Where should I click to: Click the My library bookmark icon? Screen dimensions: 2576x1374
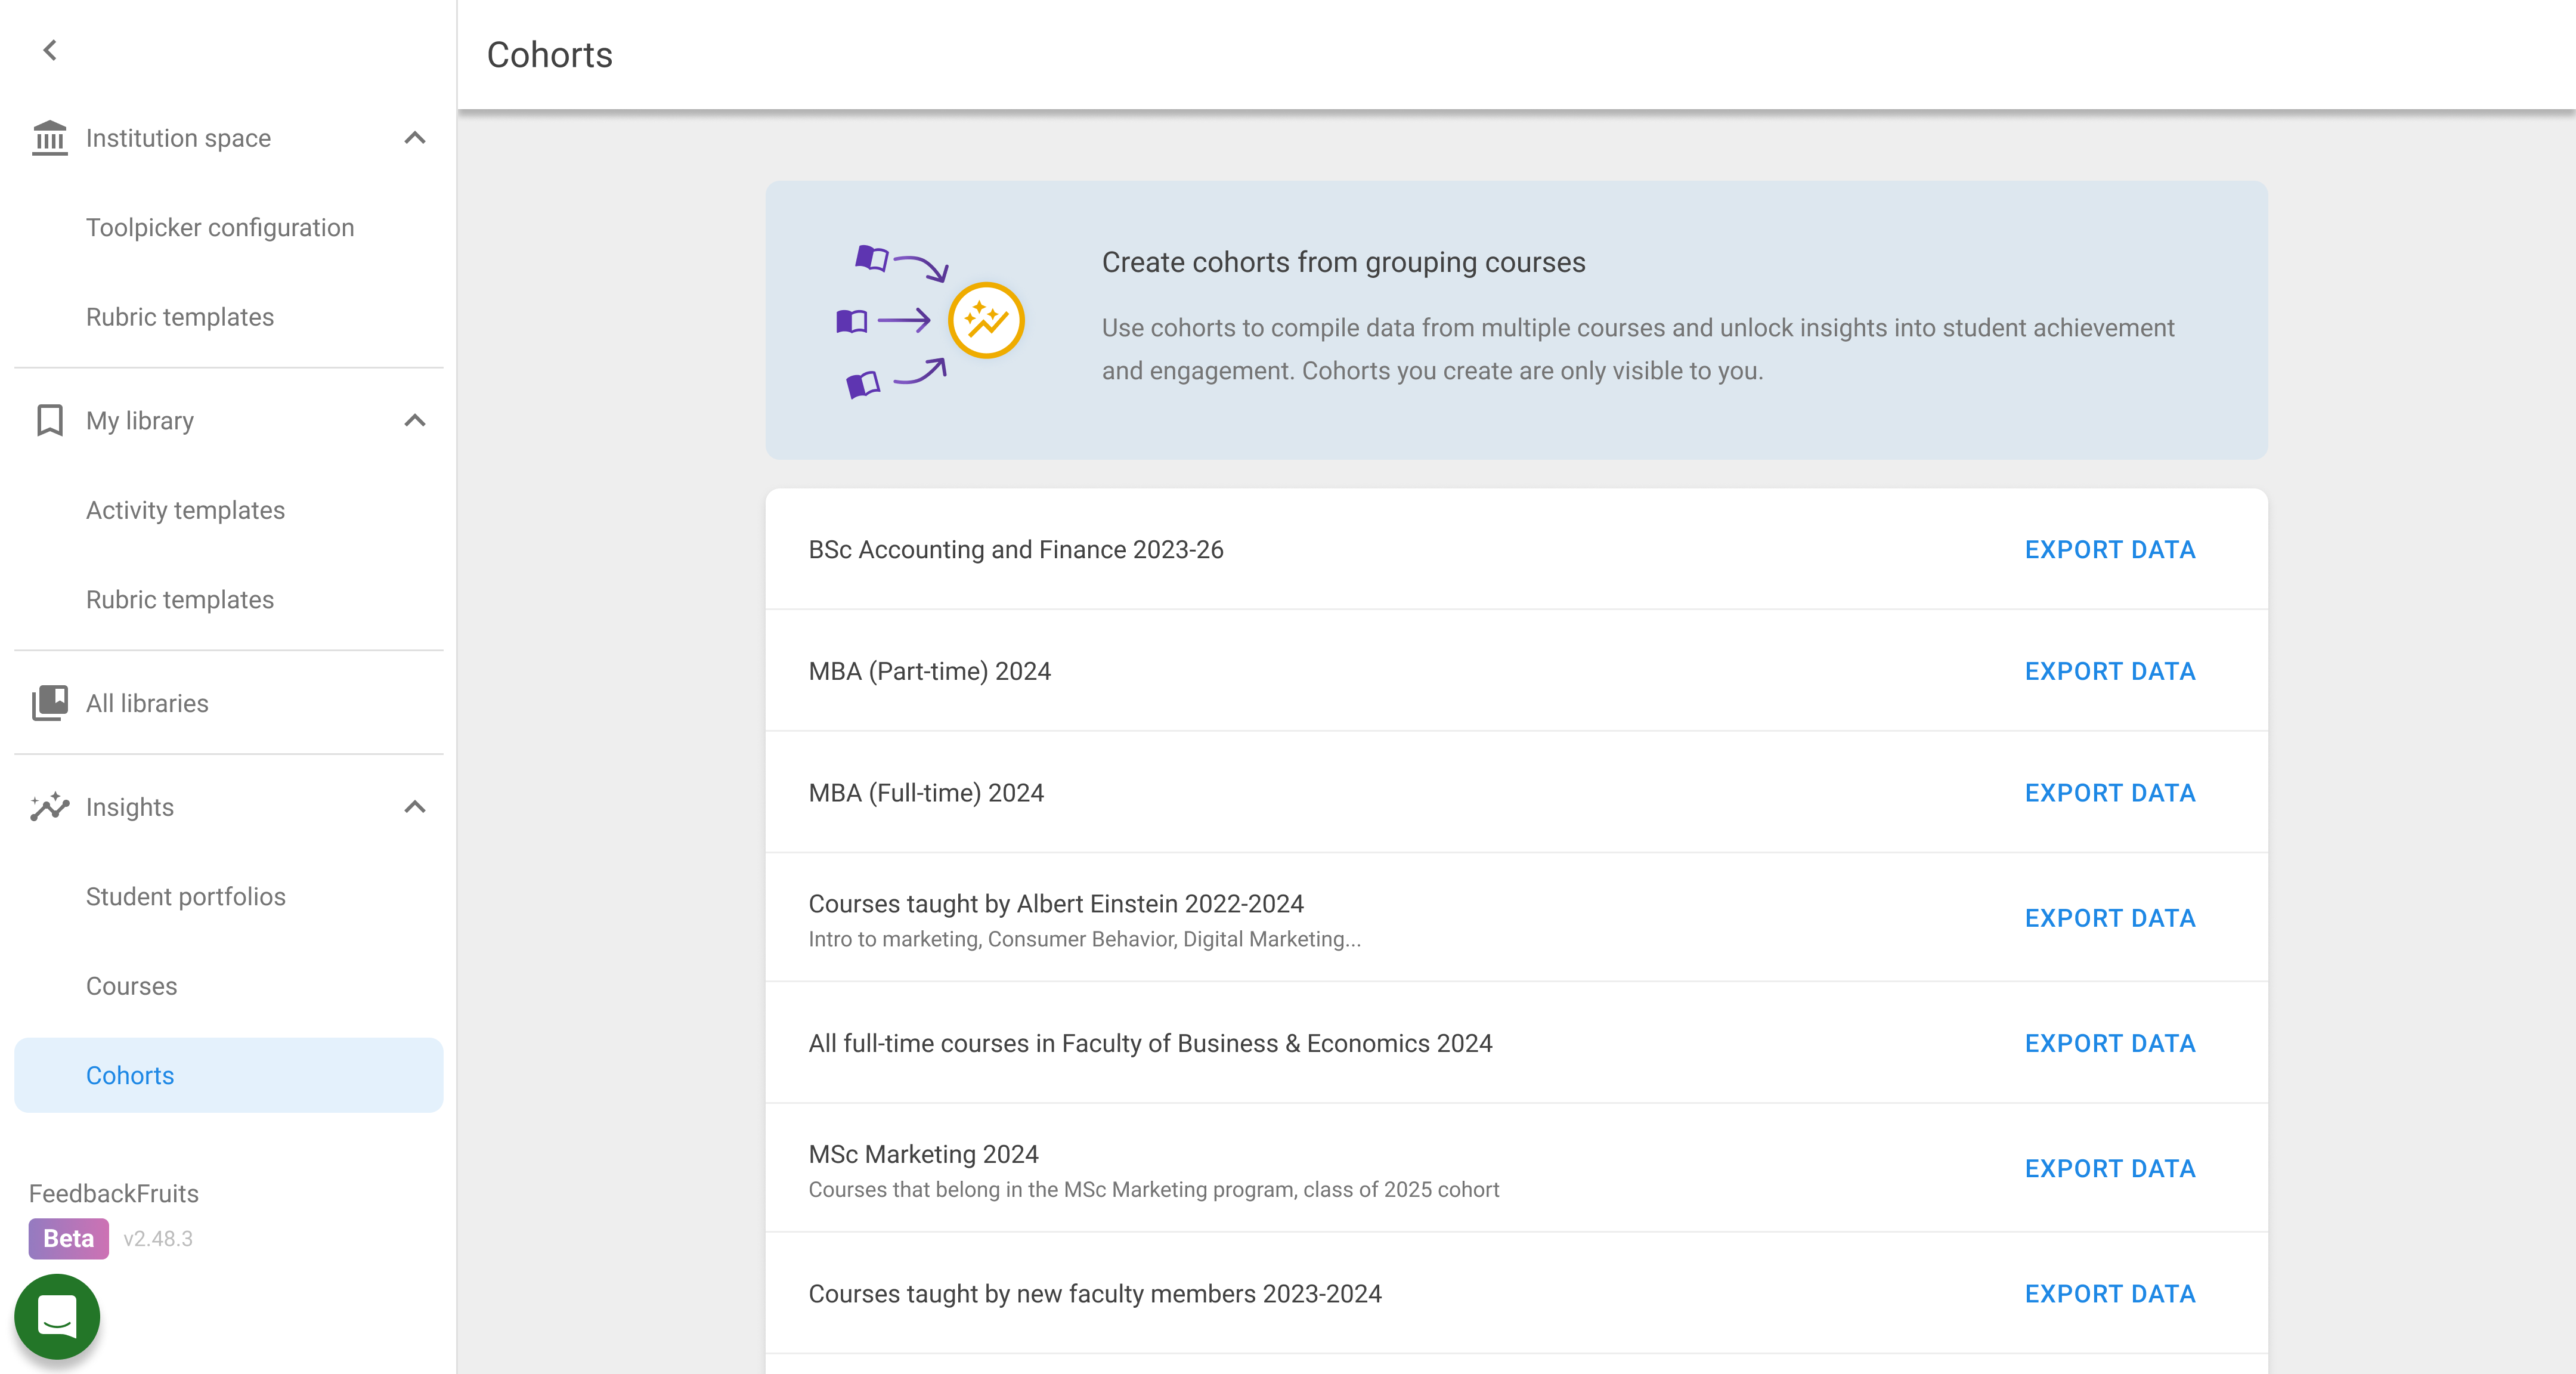[50, 421]
